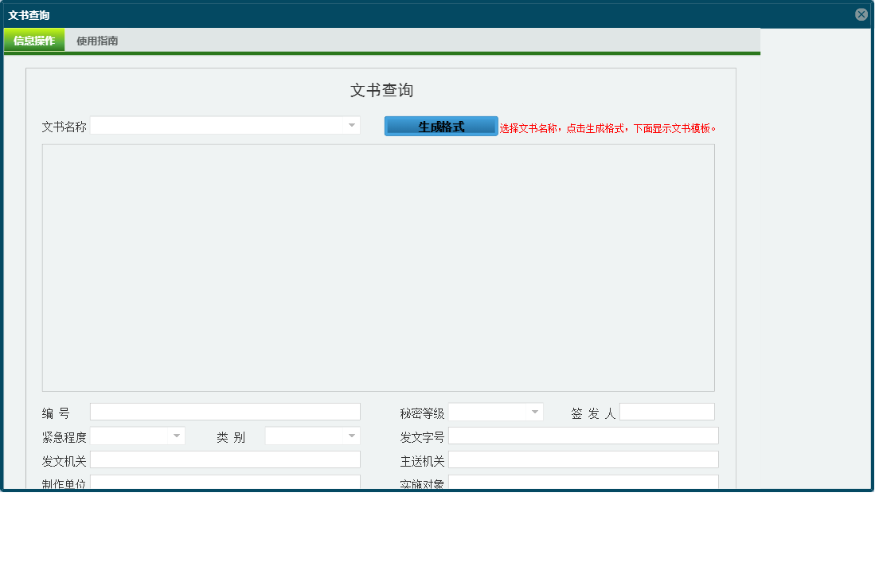Viewport: 875px width, 563px height.
Task: Click the 文书查询 form heading
Action: [x=381, y=90]
